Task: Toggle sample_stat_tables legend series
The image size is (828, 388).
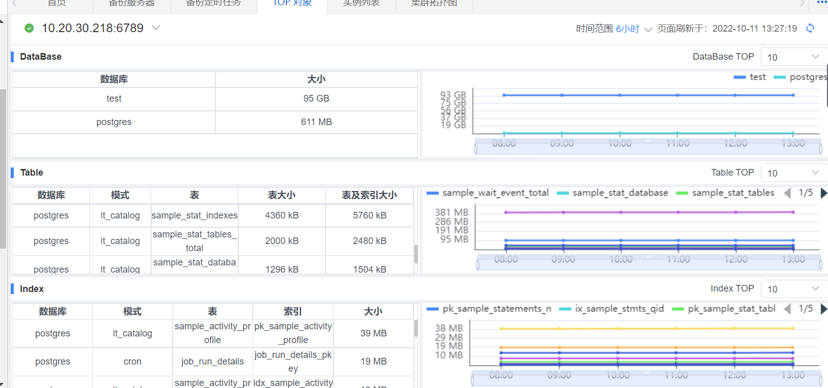Action: pyautogui.click(x=725, y=193)
